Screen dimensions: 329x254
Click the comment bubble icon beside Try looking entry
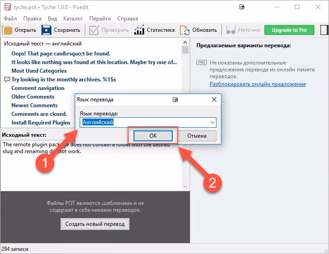7,80
